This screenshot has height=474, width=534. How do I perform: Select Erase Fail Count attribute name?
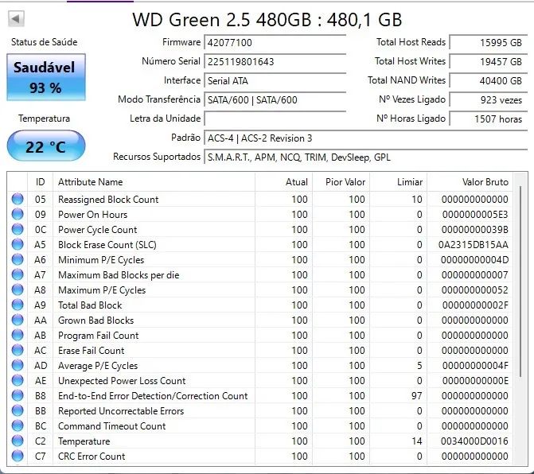pyautogui.click(x=92, y=351)
